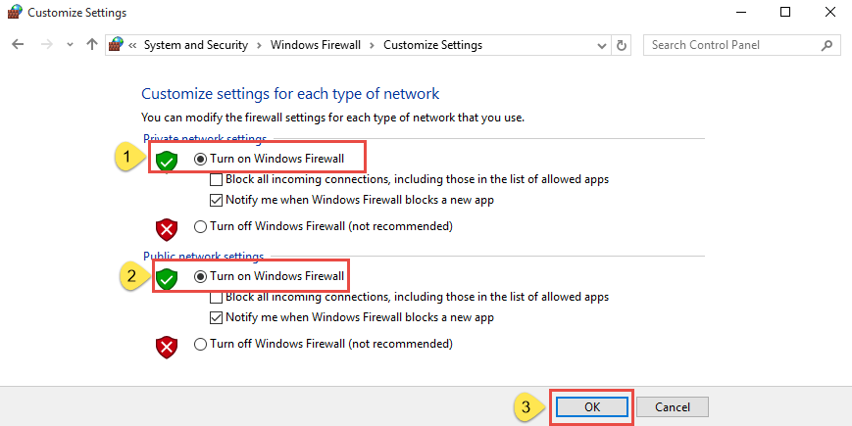
Task: Open System and Security breadcrumb item
Action: click(196, 45)
